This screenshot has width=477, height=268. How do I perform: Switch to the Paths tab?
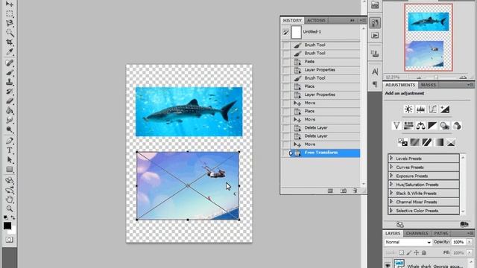[x=440, y=233]
